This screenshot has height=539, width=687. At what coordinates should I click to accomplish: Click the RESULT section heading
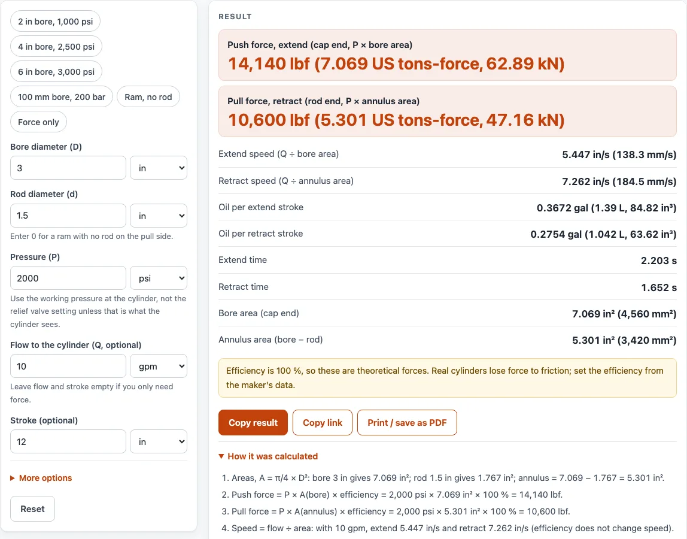[235, 17]
